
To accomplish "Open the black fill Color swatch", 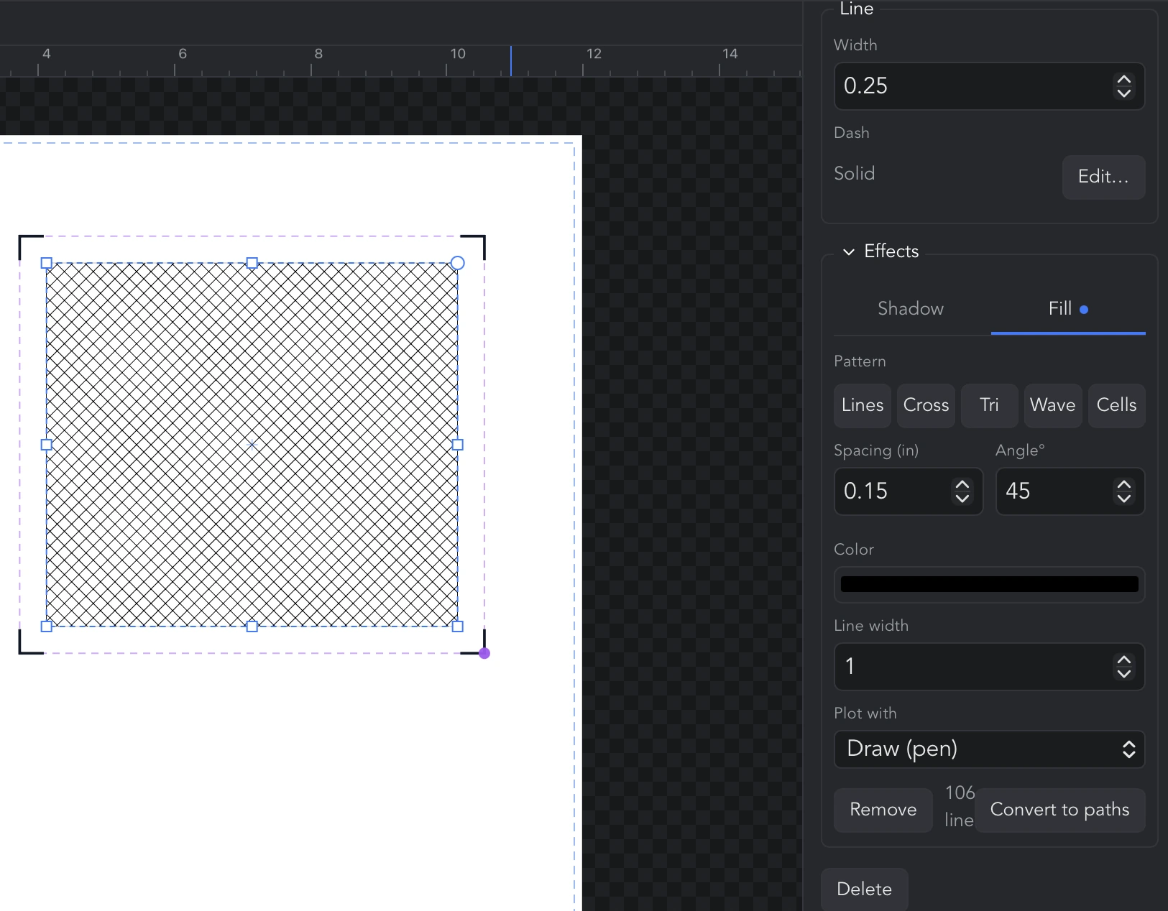I will click(989, 584).
